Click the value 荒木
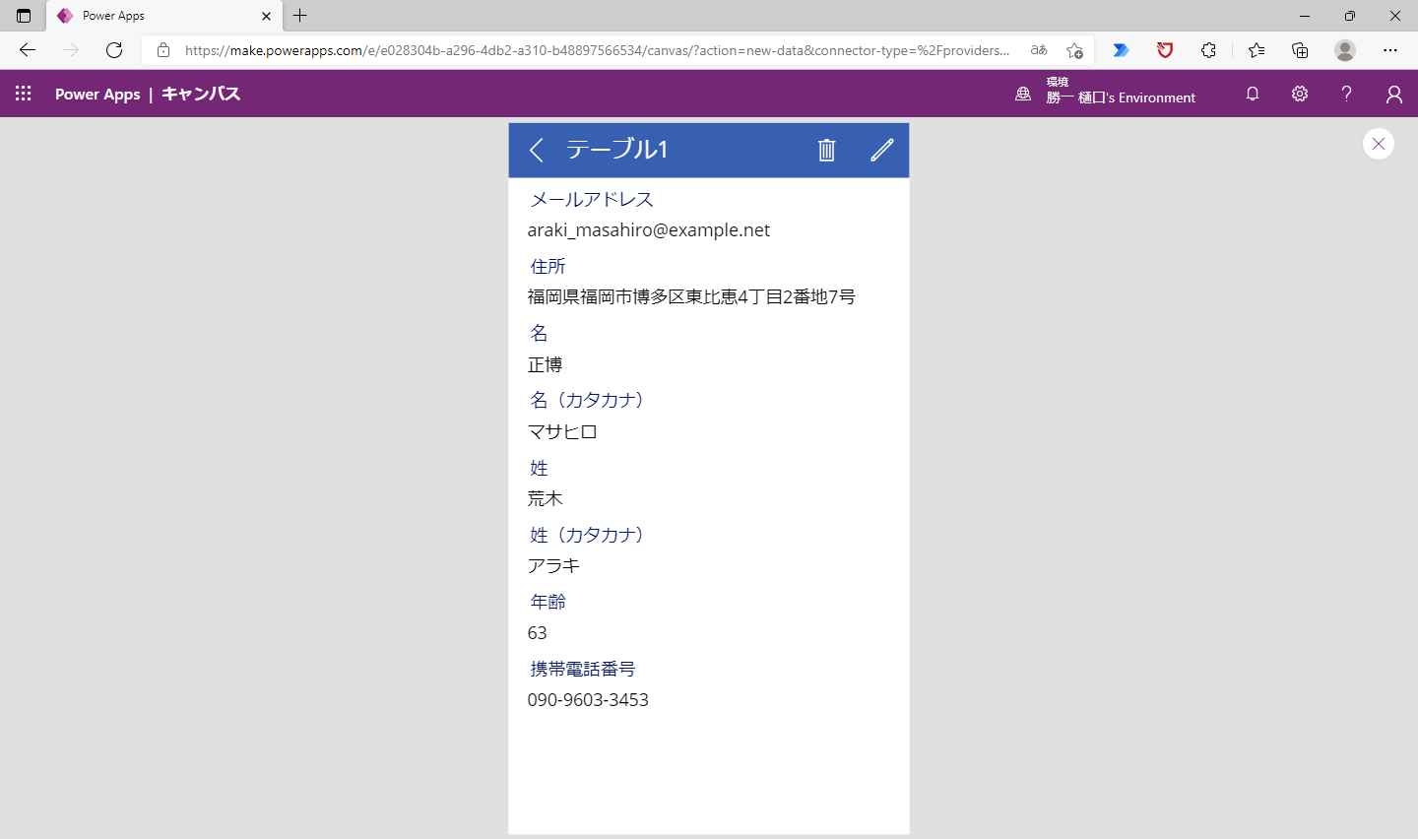The image size is (1418, 839). 545,499
